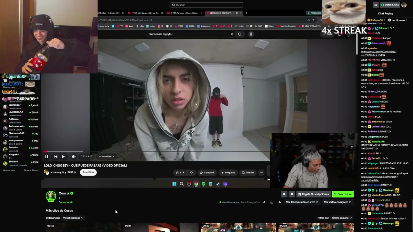The image size is (413, 232).
Task: Open Ver video completo link
Action: tap(337, 202)
